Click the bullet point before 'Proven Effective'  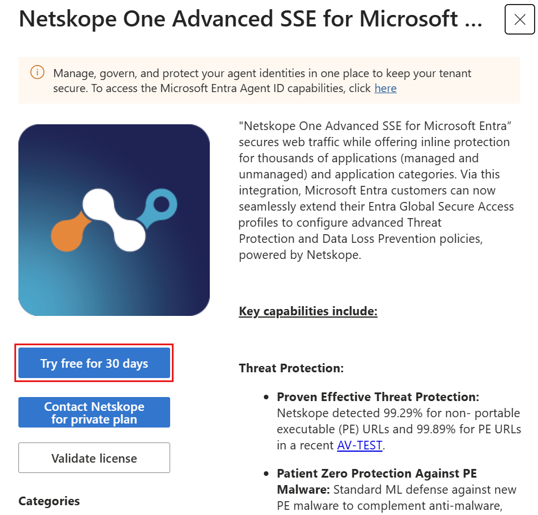(266, 397)
